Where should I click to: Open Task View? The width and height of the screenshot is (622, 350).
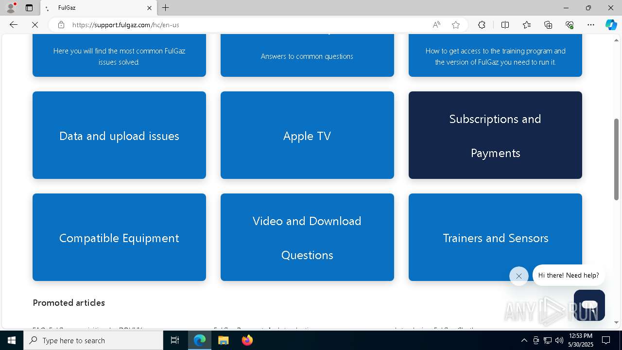(x=175, y=340)
